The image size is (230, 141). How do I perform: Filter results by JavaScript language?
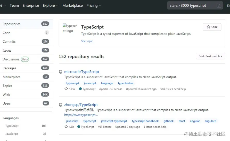(x=12, y=134)
